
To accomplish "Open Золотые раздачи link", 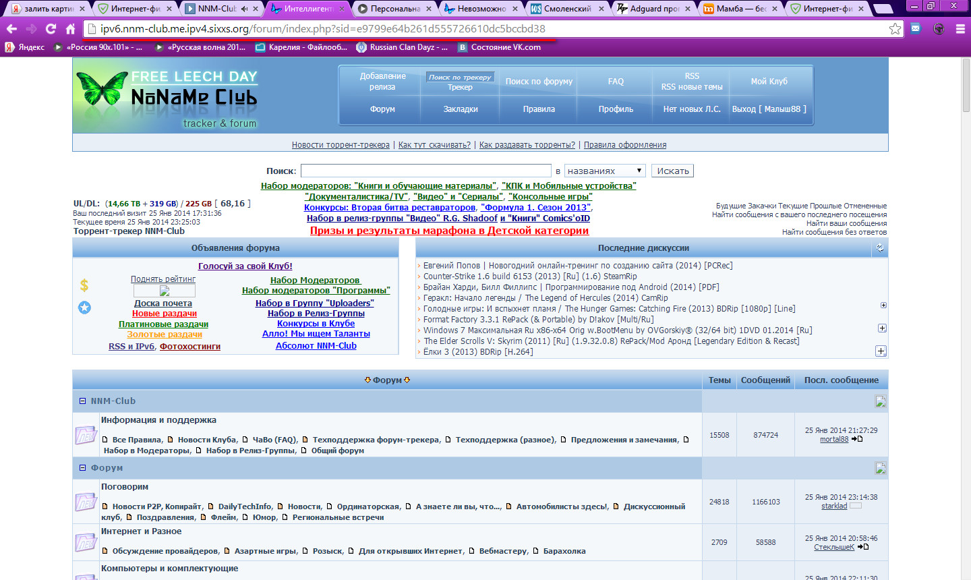I will pyautogui.click(x=165, y=335).
